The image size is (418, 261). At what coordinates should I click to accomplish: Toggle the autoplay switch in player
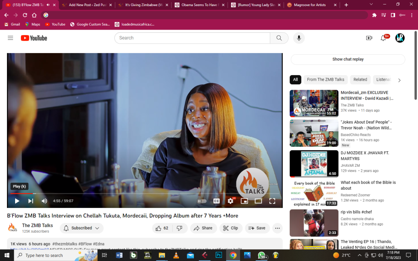click(202, 201)
